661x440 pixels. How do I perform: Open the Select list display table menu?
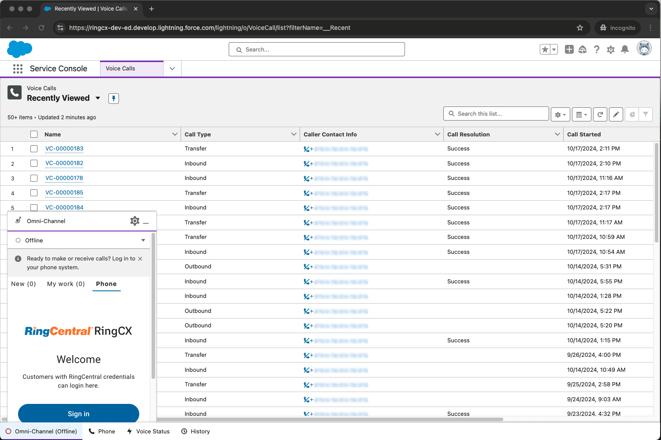click(x=582, y=114)
